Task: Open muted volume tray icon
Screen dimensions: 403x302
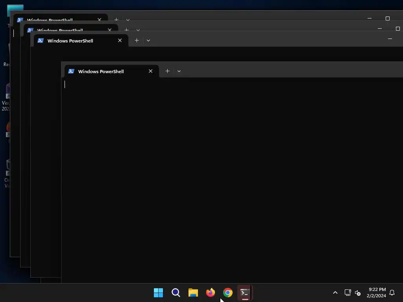Action: [358, 293]
